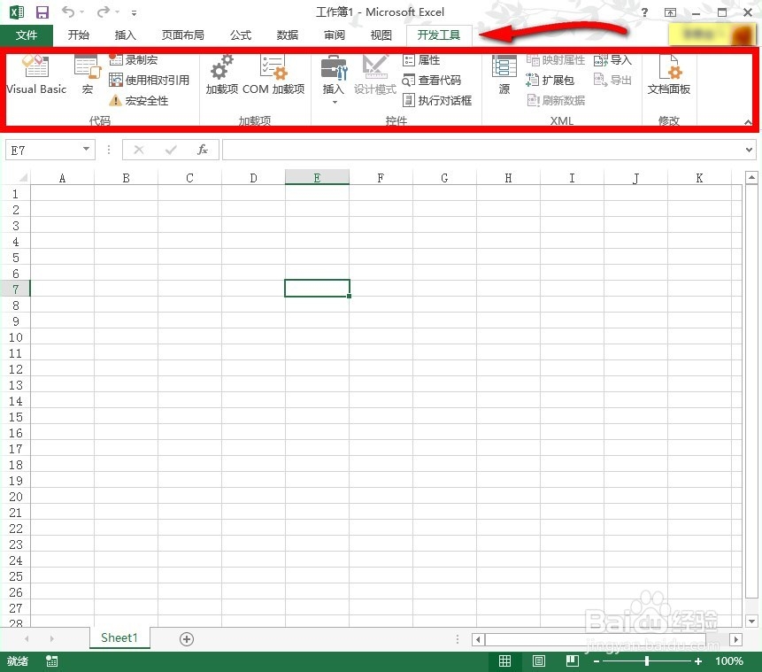The image size is (762, 672).
Task: Click the formula bar input
Action: (x=482, y=150)
